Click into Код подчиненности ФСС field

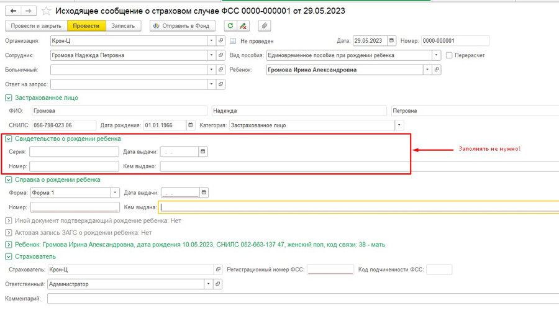point(439,269)
